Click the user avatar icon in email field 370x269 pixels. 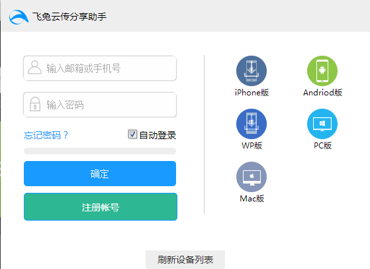[x=34, y=68]
